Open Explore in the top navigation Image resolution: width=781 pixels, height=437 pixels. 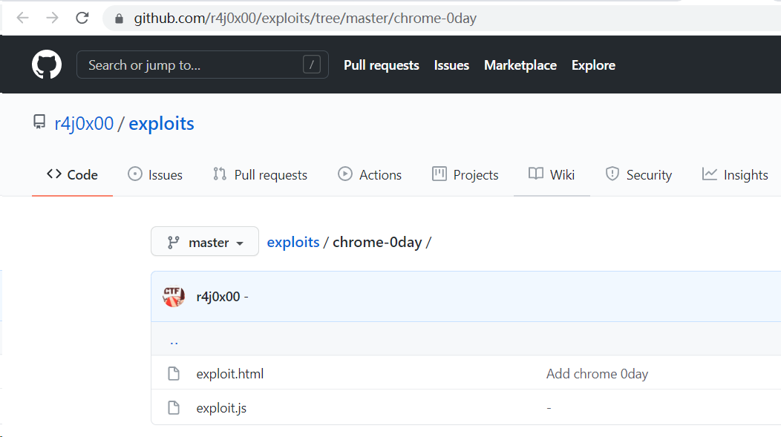coord(594,65)
